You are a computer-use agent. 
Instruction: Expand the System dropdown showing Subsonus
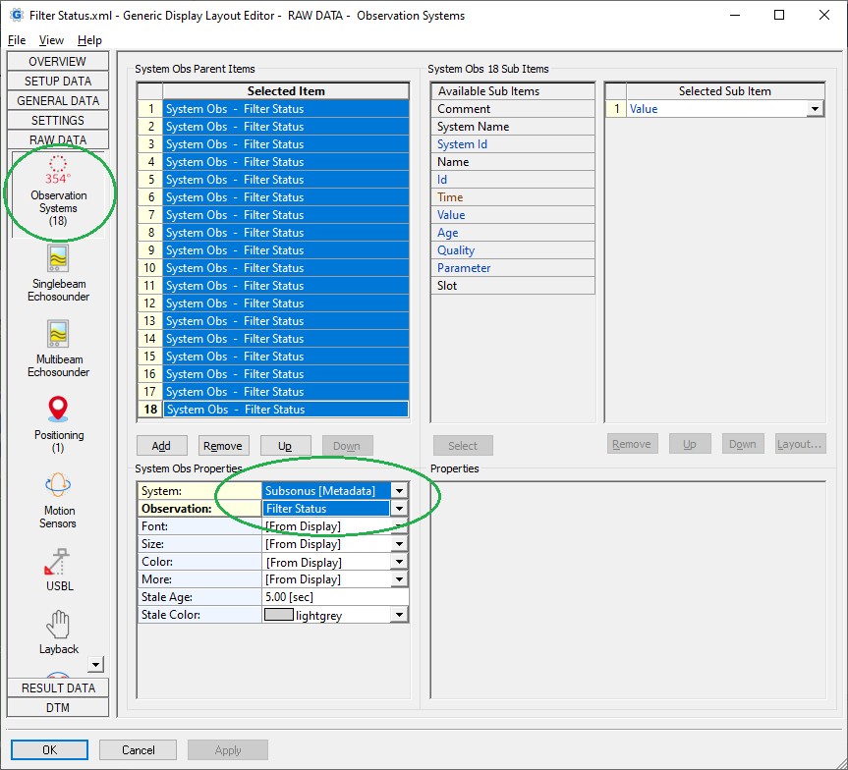(x=399, y=490)
